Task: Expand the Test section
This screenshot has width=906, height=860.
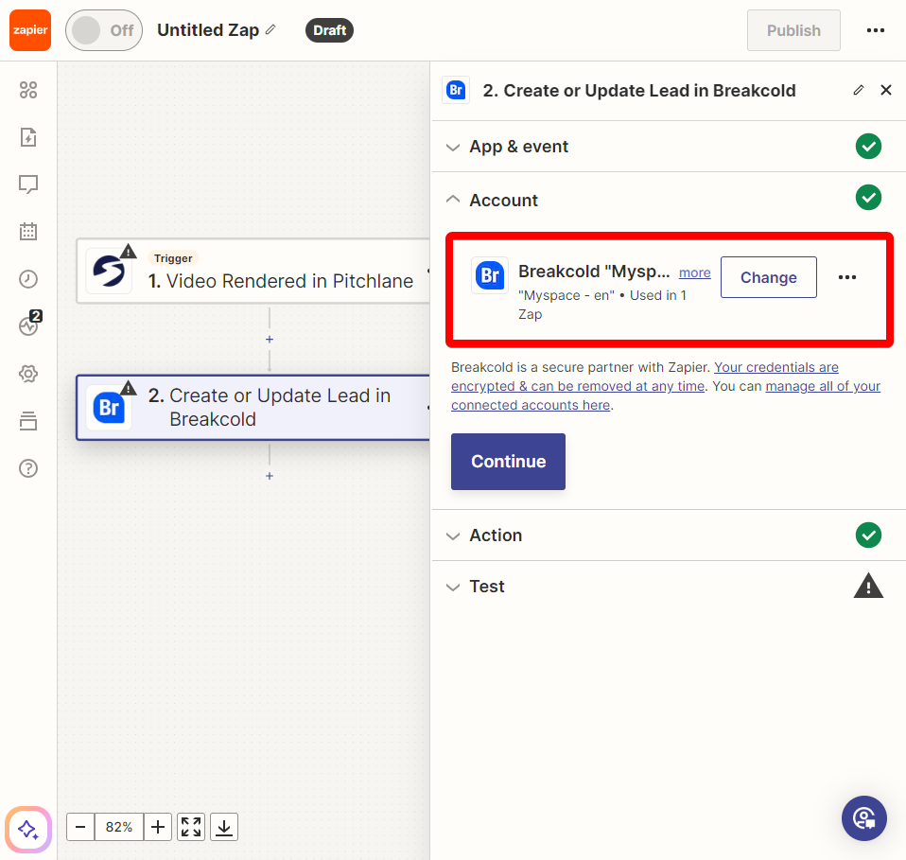Action: coord(669,586)
